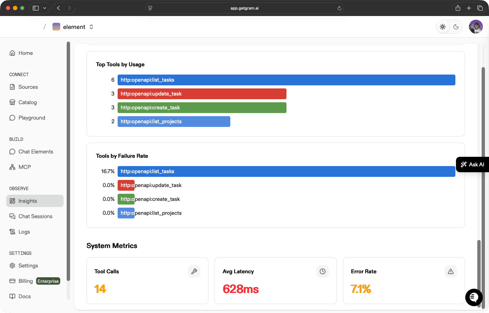This screenshot has height=313, width=489.
Task: Reload the page in address bar
Action: 339,8
